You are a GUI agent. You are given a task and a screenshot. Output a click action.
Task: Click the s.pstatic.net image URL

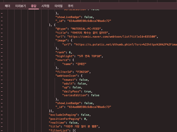pyautogui.click(x=125, y=44)
